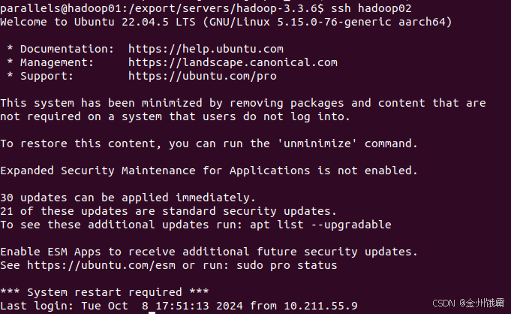Click the ssh hadoop02 command text

pos(371,8)
